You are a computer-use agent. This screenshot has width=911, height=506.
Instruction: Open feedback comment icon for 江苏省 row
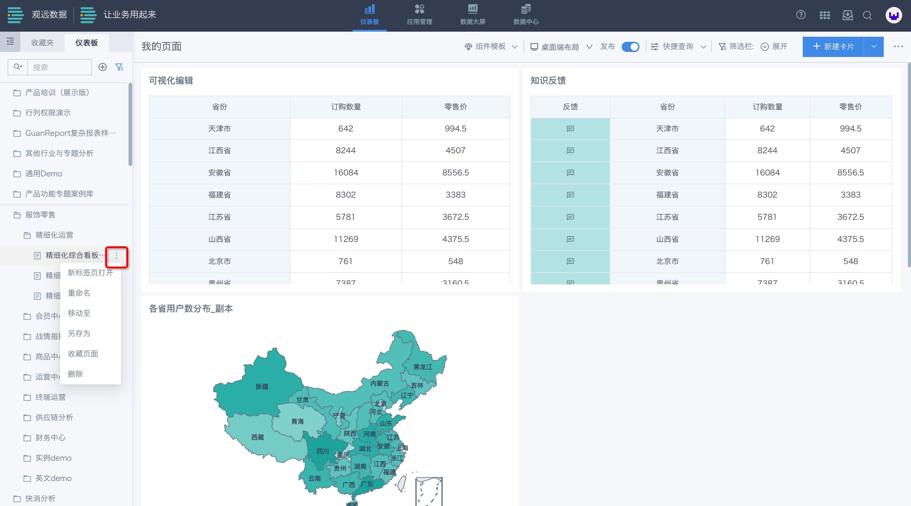pyautogui.click(x=570, y=217)
